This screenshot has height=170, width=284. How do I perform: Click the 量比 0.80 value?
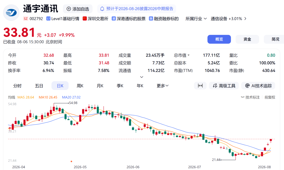pyautogui.click(x=271, y=55)
